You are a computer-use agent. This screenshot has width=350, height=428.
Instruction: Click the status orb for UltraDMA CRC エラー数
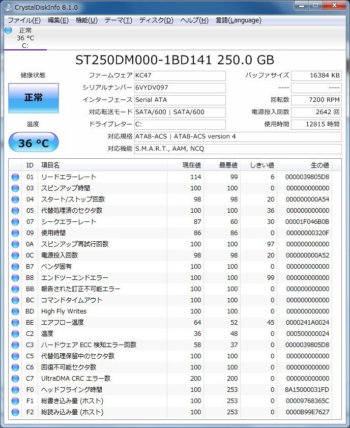15,378
